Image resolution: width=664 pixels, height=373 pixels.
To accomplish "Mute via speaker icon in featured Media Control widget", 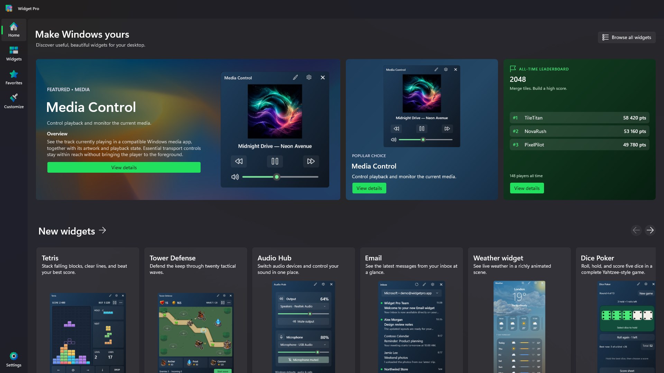I will (235, 177).
